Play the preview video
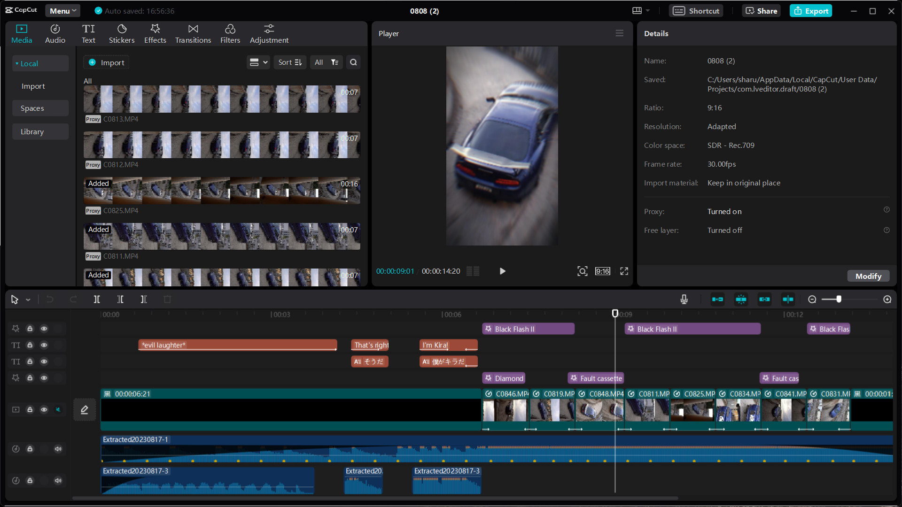 (x=502, y=271)
